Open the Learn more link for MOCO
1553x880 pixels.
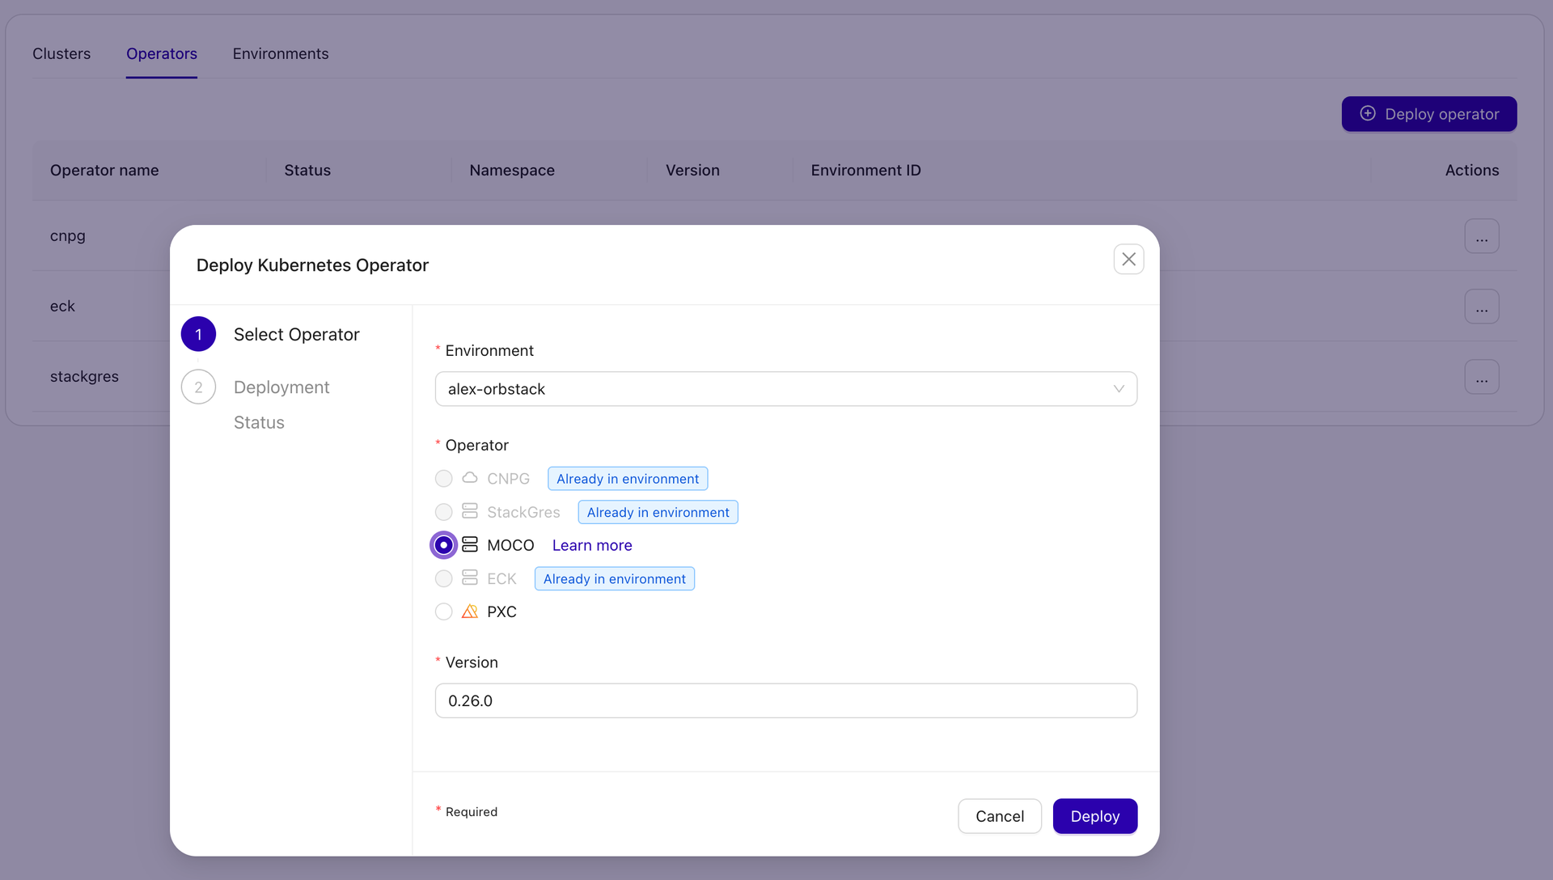[591, 545]
